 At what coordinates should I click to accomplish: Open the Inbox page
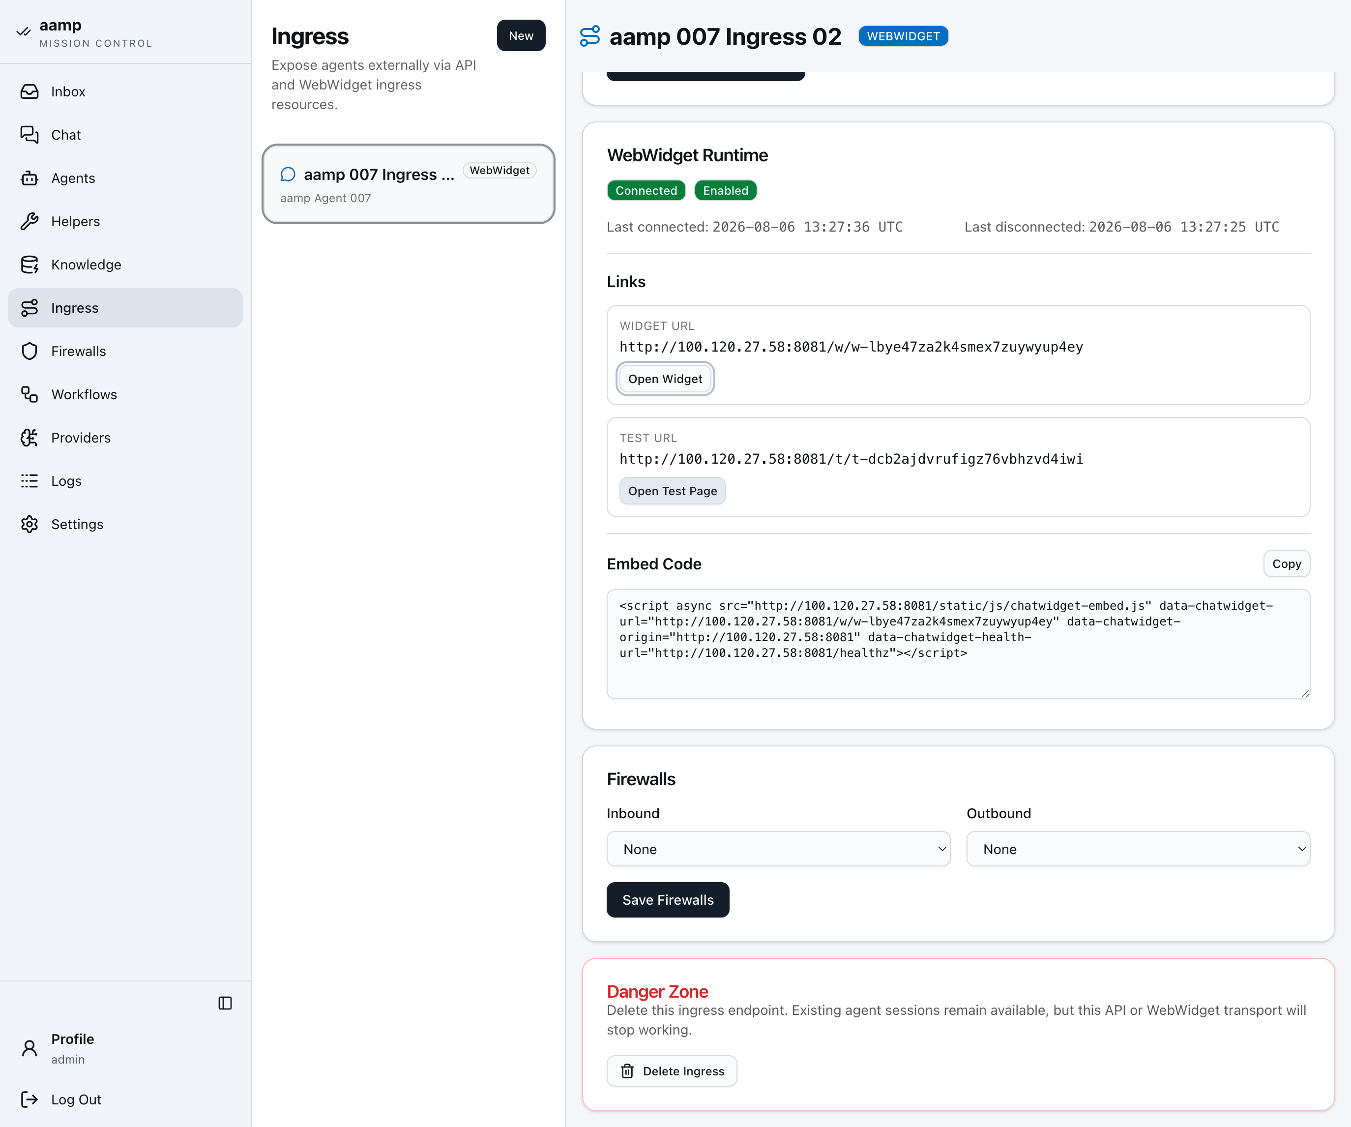click(x=125, y=91)
